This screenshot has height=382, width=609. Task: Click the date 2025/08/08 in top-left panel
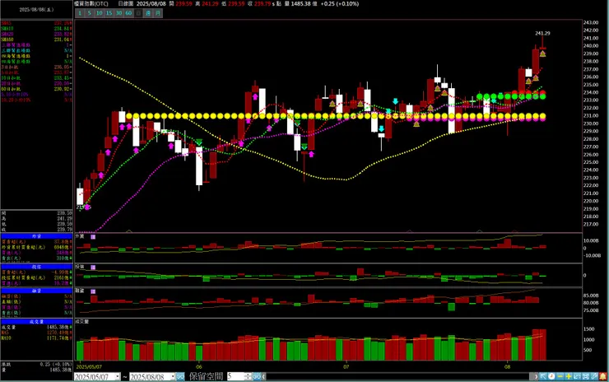pyautogui.click(x=36, y=9)
